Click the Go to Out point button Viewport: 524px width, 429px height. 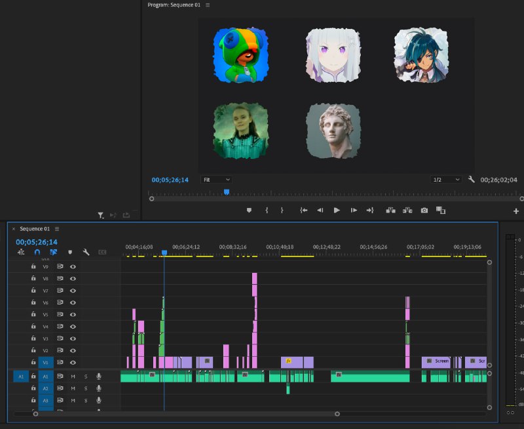click(x=370, y=210)
